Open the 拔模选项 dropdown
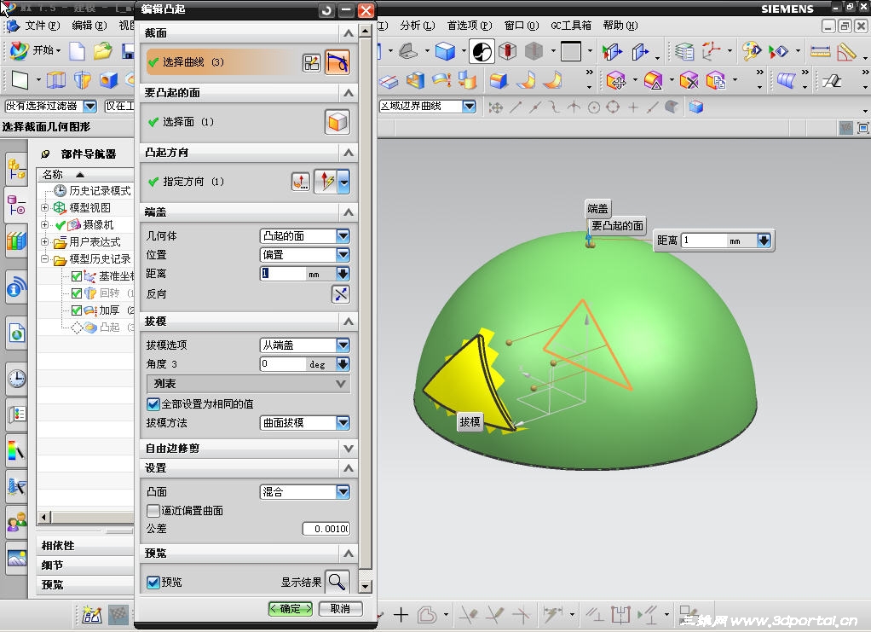 (305, 345)
